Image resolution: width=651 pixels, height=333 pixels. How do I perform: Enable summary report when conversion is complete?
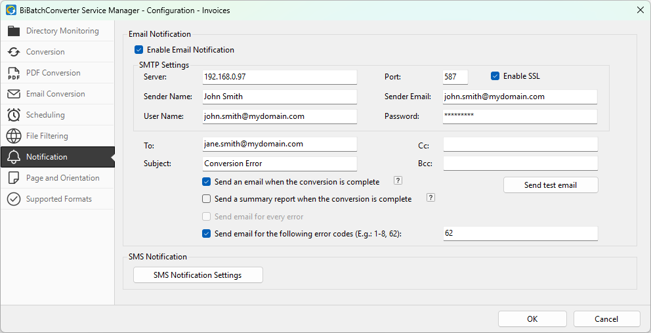pyautogui.click(x=207, y=199)
